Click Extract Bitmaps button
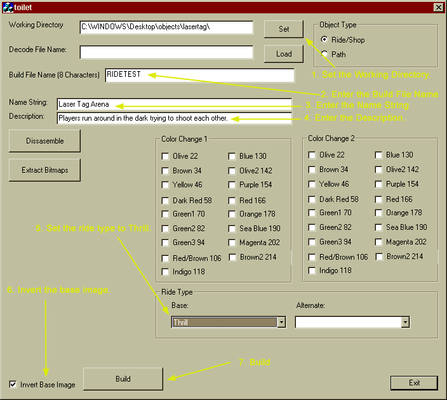This screenshot has height=400, width=447. click(x=44, y=170)
